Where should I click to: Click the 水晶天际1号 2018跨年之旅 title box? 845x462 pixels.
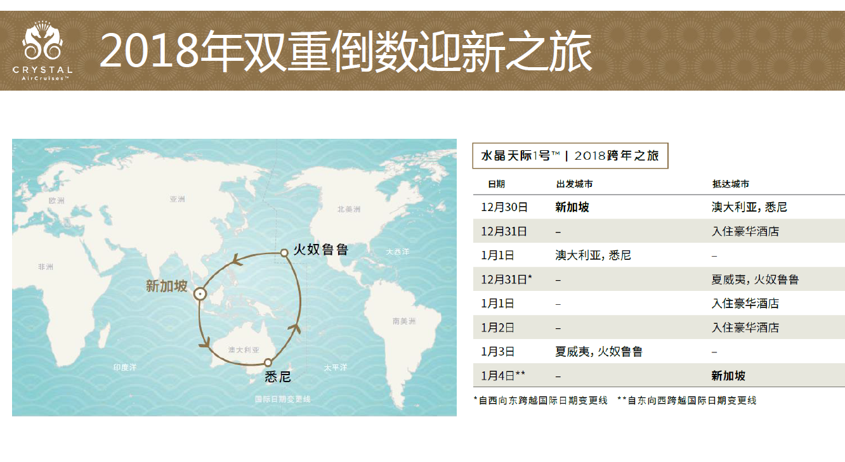[x=570, y=156]
